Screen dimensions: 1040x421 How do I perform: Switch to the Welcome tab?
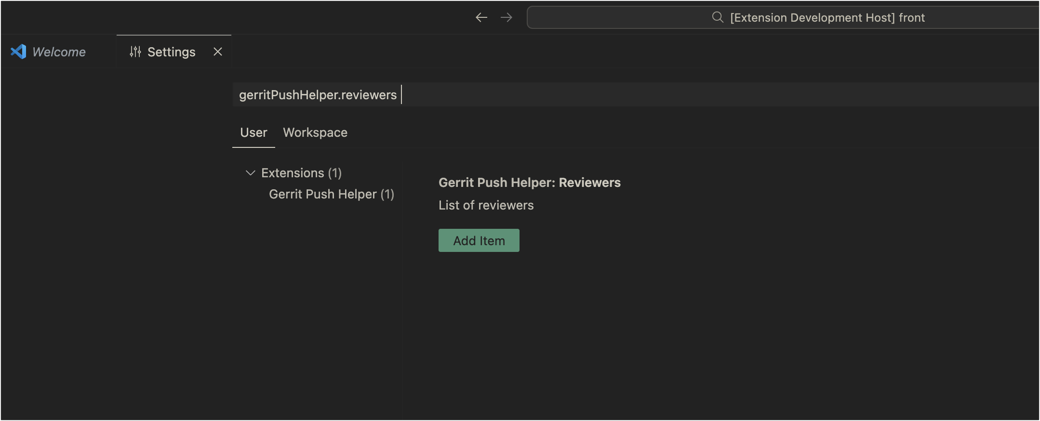[x=59, y=52]
